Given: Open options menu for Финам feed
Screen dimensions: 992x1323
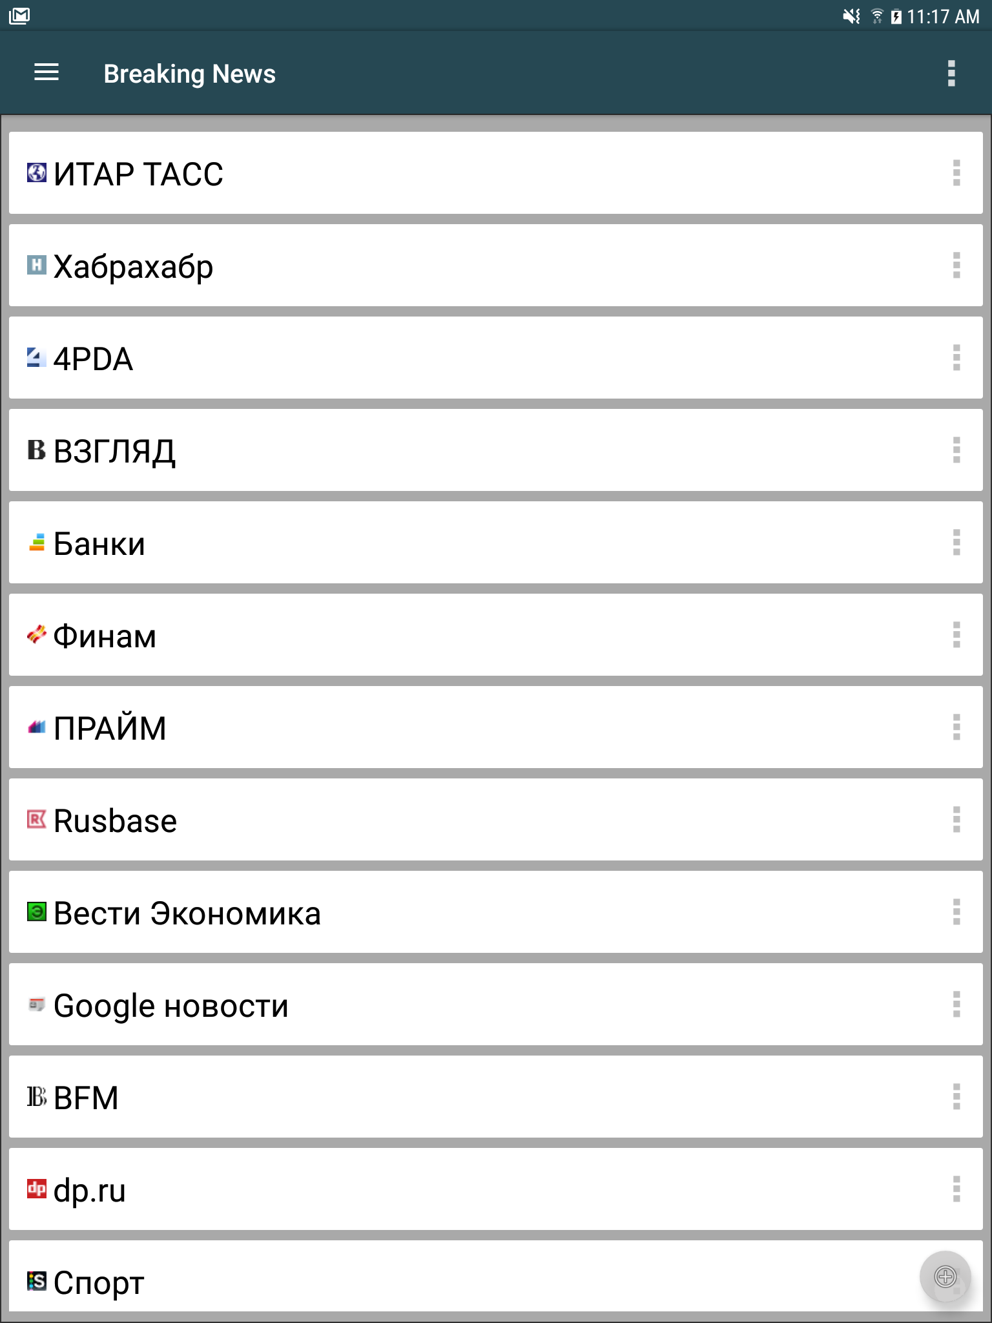Looking at the screenshot, I should coord(956,635).
